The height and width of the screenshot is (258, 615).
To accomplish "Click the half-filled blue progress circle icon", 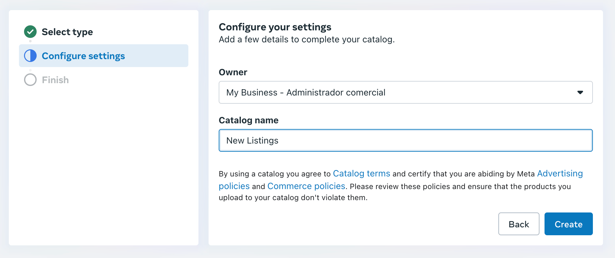I will point(30,56).
